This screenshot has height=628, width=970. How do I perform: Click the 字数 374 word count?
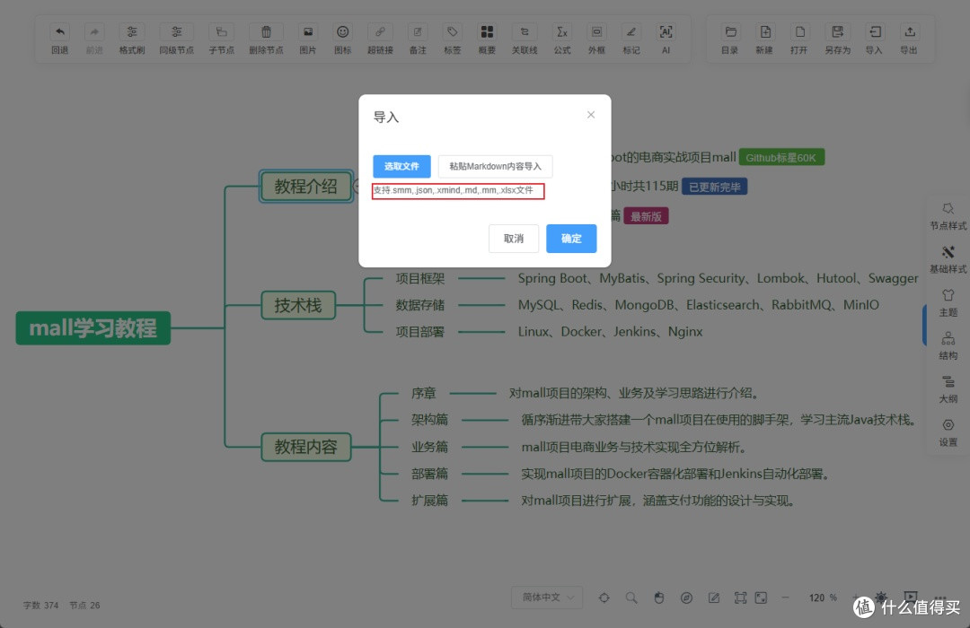pos(40,606)
